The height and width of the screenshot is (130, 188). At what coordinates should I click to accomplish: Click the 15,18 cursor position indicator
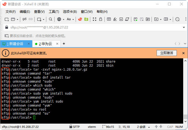click(x=124, y=127)
